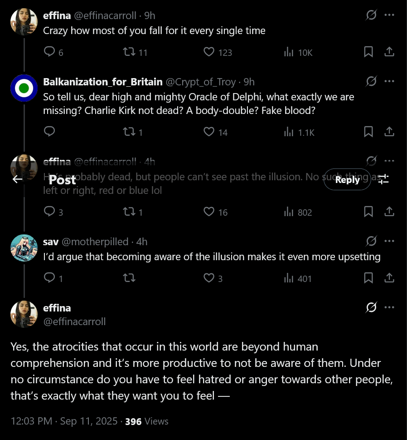Open @Crypt_of_Troy profile handle link

coord(201,82)
